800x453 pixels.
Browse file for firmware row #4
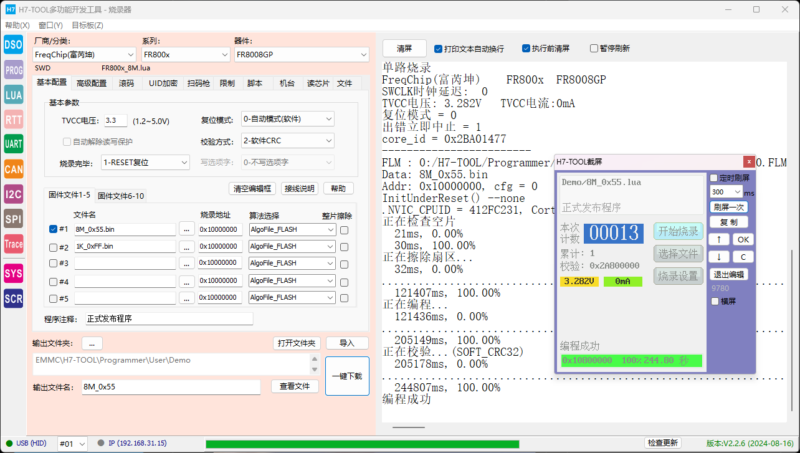186,280
